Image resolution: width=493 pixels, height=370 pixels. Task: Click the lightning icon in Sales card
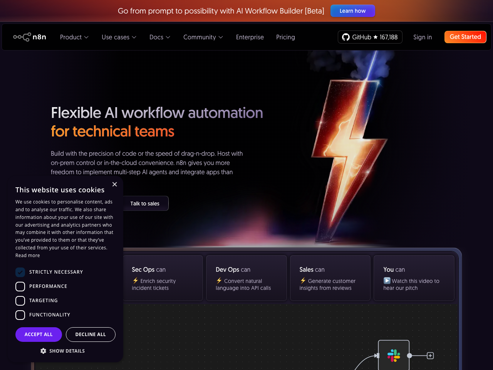coord(303,281)
